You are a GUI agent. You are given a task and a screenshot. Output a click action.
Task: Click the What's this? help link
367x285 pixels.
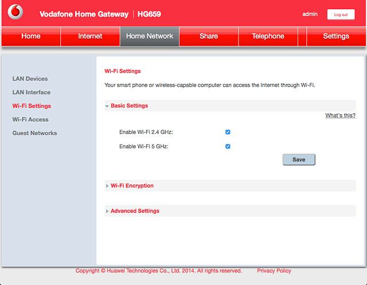(x=340, y=115)
